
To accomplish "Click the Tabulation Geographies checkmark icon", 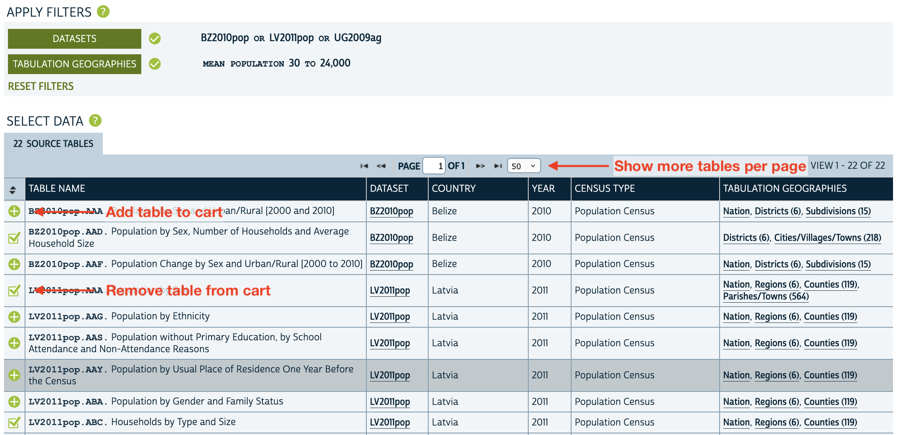I will [x=155, y=64].
